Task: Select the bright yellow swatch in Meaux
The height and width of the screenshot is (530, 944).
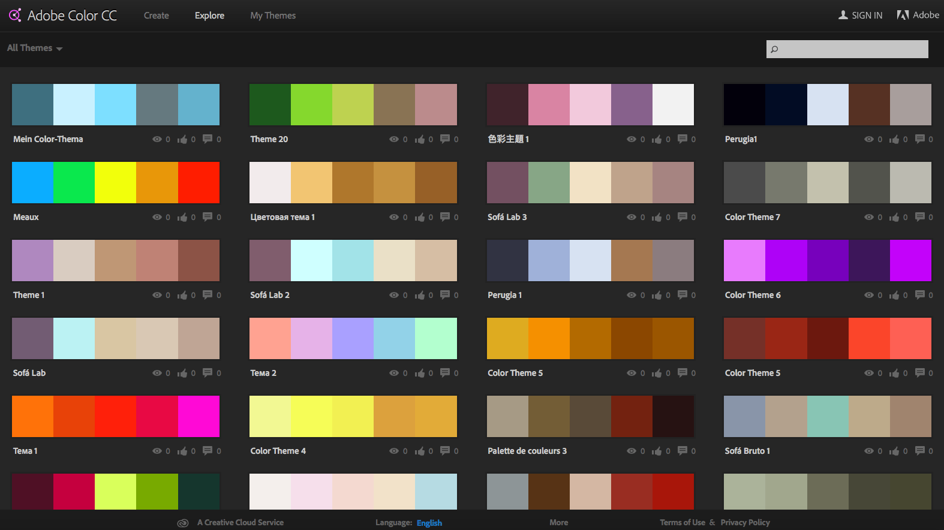Action: (115, 182)
